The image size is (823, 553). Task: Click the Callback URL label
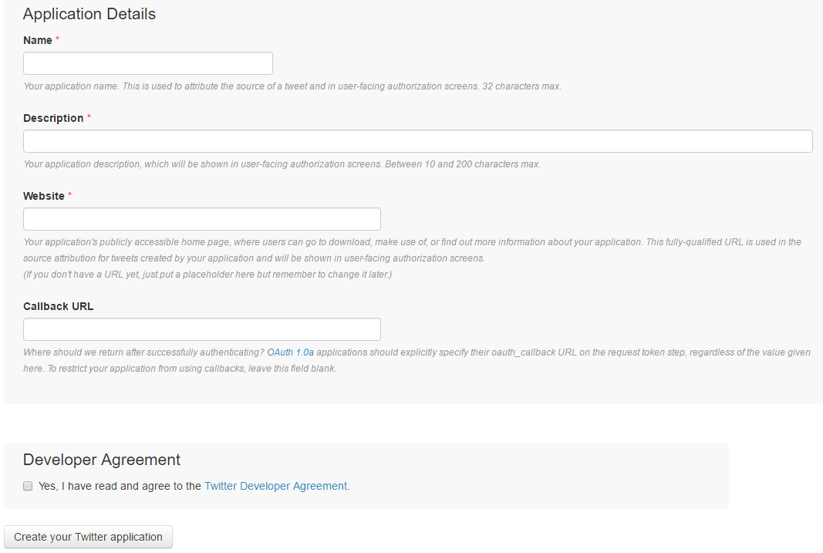(59, 306)
